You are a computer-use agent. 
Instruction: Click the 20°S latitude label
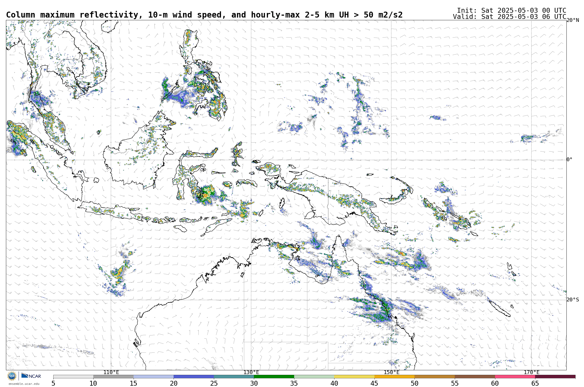[573, 300]
